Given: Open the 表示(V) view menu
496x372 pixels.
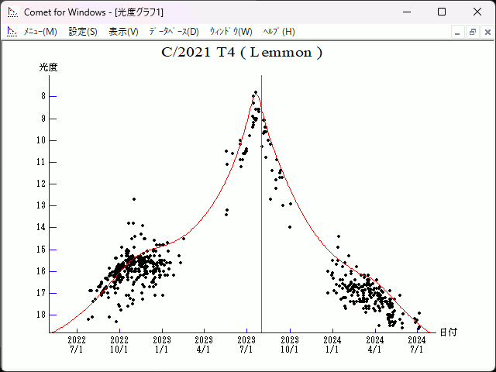Looking at the screenshot, I should [x=123, y=32].
